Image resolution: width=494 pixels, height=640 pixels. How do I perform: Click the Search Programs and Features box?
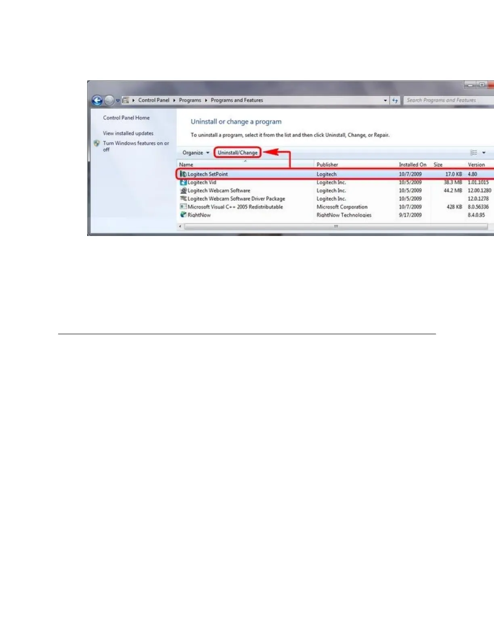(x=448, y=100)
